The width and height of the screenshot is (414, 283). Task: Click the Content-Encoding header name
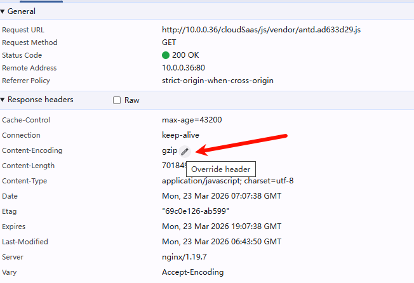32,150
